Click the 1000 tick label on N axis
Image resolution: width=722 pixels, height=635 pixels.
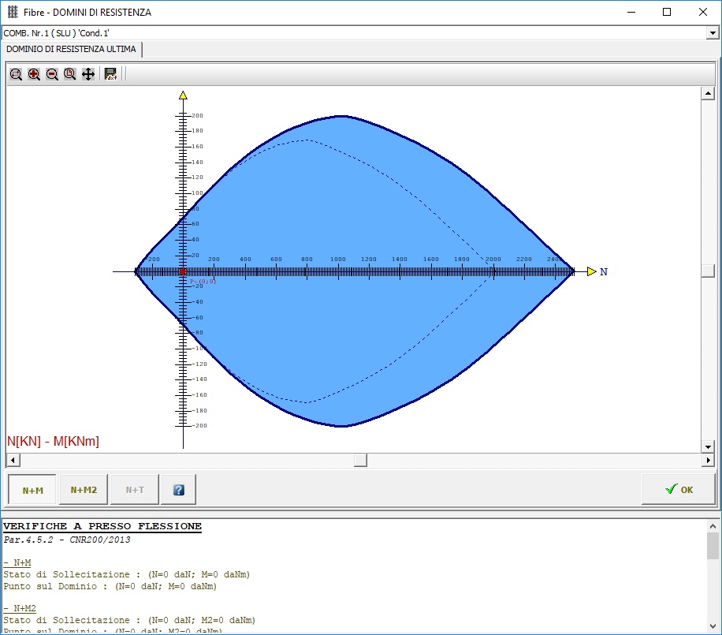click(338, 259)
